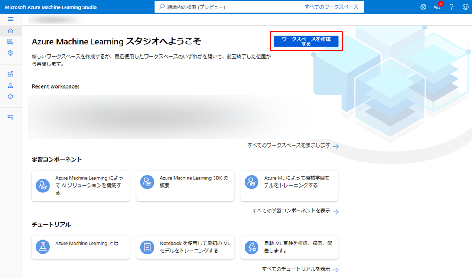Screen dimensions: 472x278
Task: Click the 学習コンポーネント heading
Action: [57, 159]
